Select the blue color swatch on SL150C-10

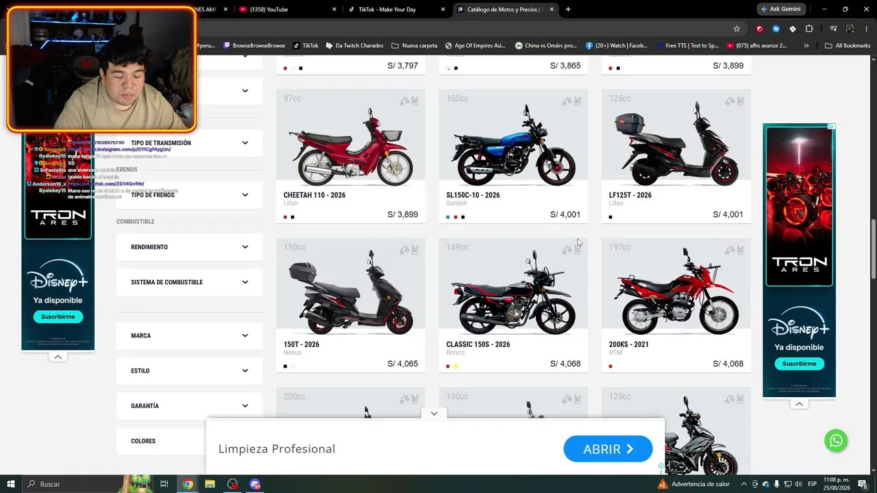click(448, 217)
